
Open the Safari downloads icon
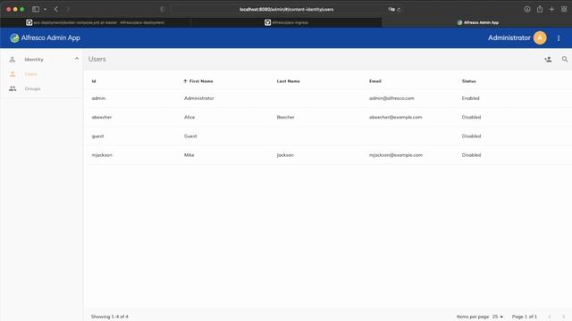click(527, 10)
